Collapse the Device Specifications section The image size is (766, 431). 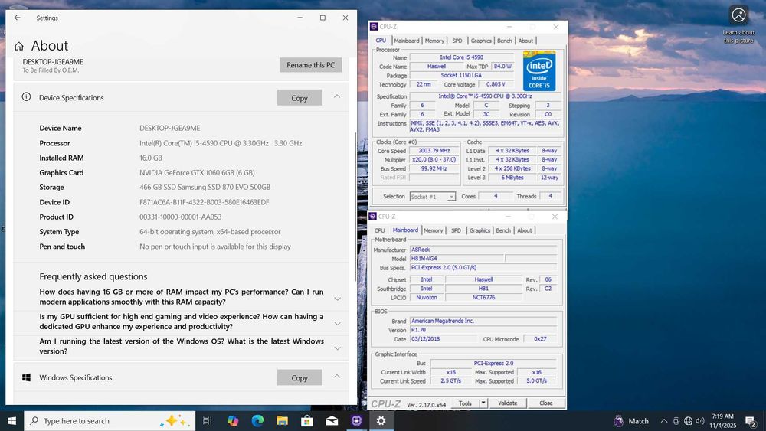coord(337,96)
